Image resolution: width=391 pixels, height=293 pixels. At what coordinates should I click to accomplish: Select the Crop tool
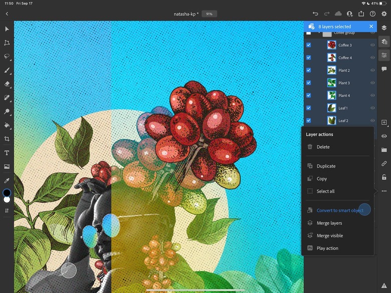pos(7,139)
